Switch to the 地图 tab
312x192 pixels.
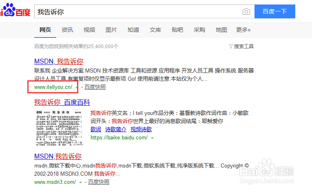pos(221,30)
